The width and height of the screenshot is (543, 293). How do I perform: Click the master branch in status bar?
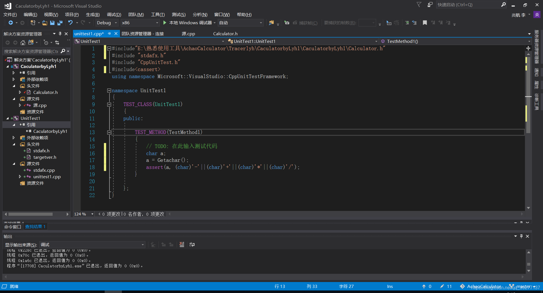click(x=523, y=286)
